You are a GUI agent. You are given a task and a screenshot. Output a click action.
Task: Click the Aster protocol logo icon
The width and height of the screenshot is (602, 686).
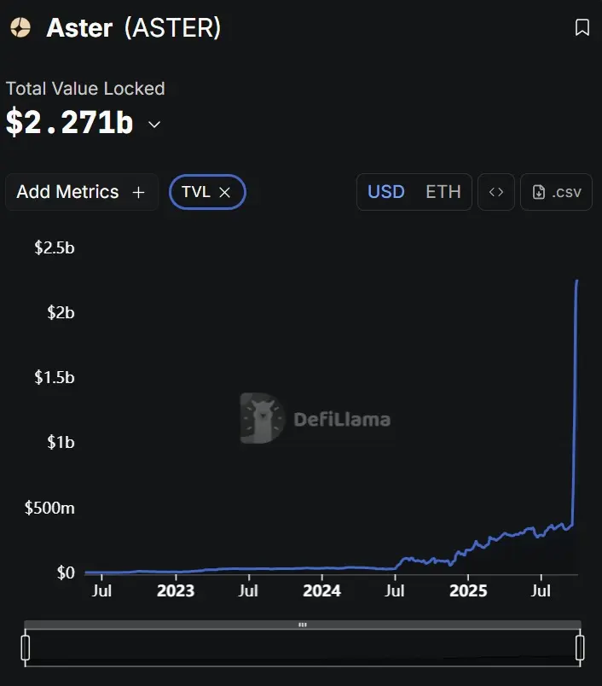pos(20,28)
